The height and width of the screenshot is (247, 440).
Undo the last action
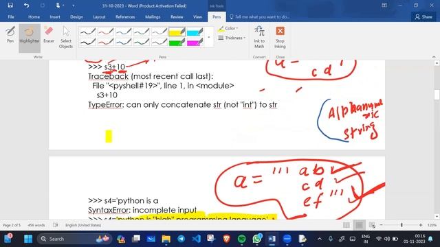pyautogui.click(x=26, y=5)
